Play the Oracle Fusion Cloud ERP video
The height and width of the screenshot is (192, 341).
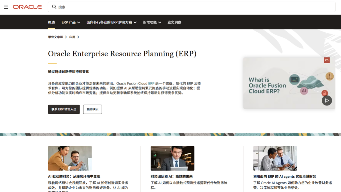327,100
